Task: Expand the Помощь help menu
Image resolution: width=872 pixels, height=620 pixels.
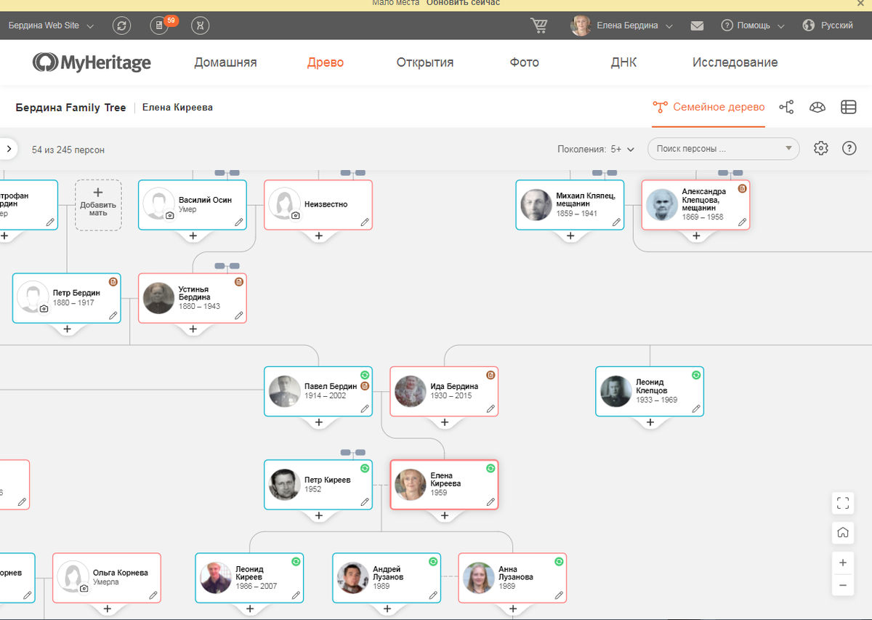Action: click(x=753, y=25)
